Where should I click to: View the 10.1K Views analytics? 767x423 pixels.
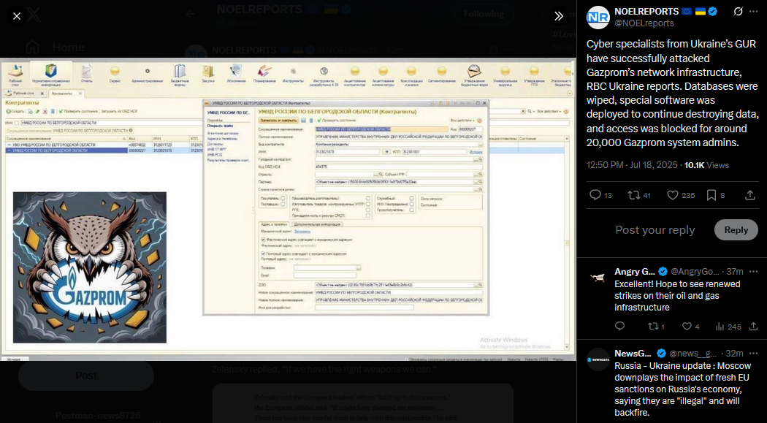[x=706, y=165]
